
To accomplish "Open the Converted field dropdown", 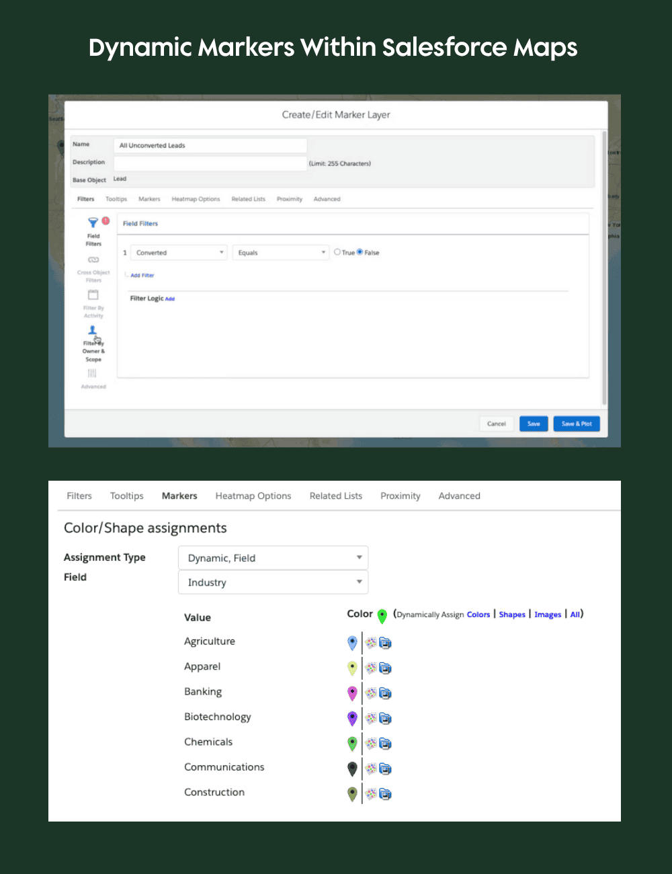I will point(178,252).
